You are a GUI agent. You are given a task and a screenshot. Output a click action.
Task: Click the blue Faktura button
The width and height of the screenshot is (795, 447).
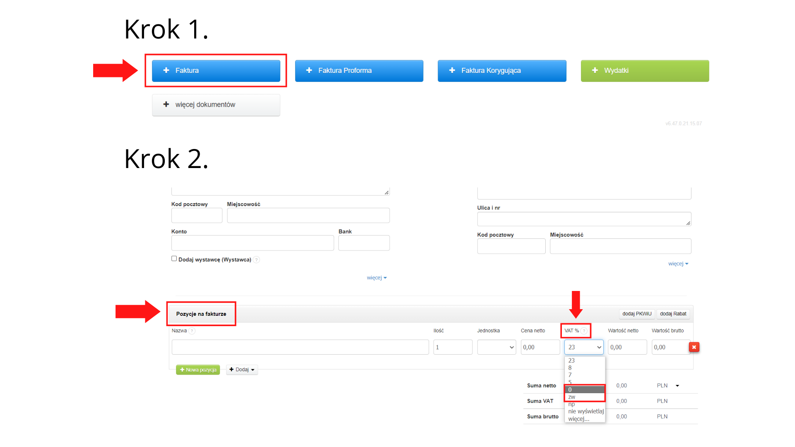click(216, 71)
